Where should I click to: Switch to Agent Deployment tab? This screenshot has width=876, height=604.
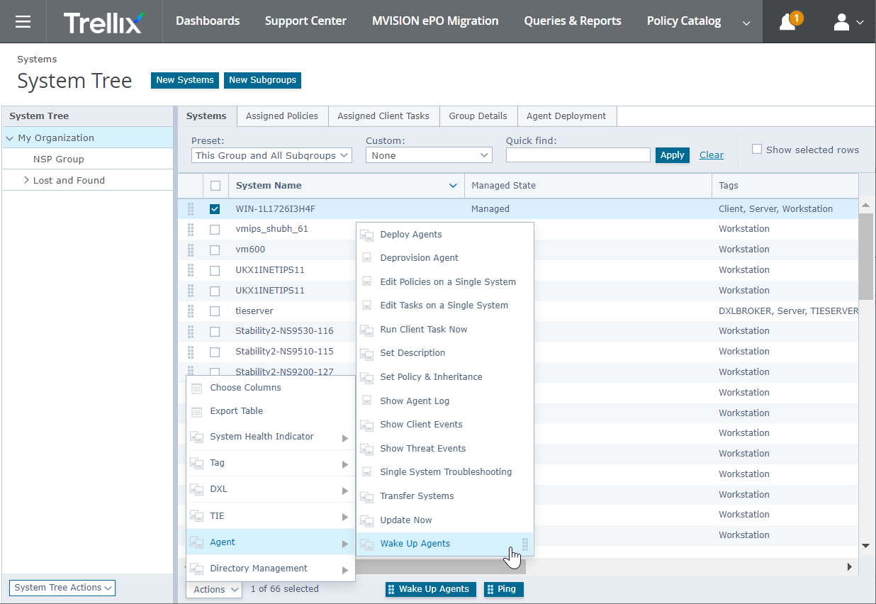click(x=566, y=116)
